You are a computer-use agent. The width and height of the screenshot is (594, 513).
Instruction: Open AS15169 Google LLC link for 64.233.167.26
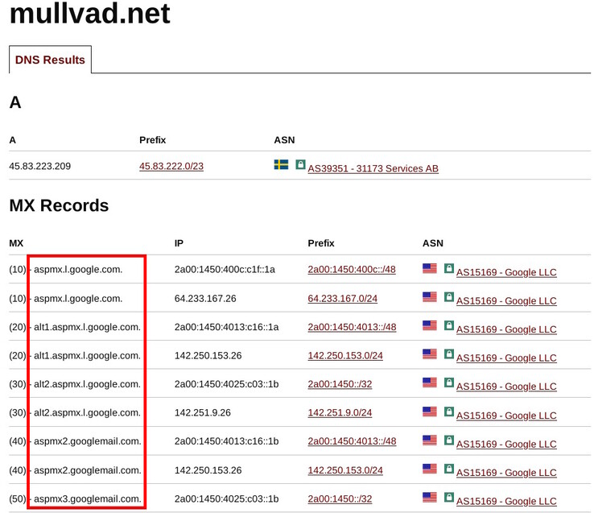pyautogui.click(x=506, y=300)
